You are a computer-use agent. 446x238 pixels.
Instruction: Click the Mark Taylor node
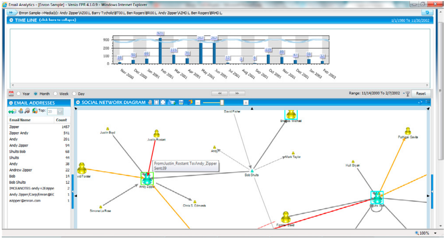click(x=293, y=153)
